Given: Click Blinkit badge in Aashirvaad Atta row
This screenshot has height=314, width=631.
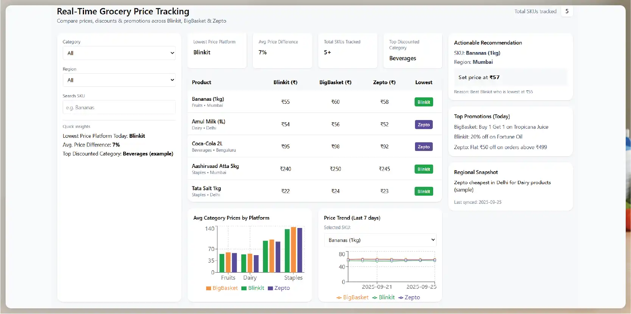Looking at the screenshot, I should (424, 169).
